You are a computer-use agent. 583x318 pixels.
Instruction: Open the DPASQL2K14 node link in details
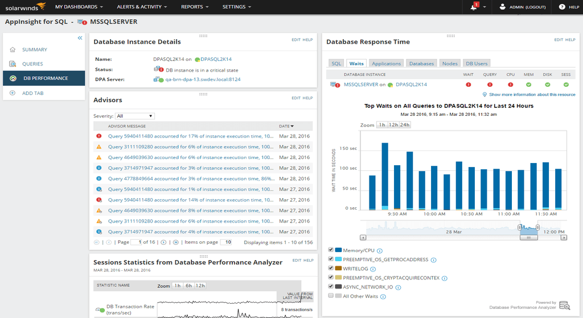tap(216, 59)
